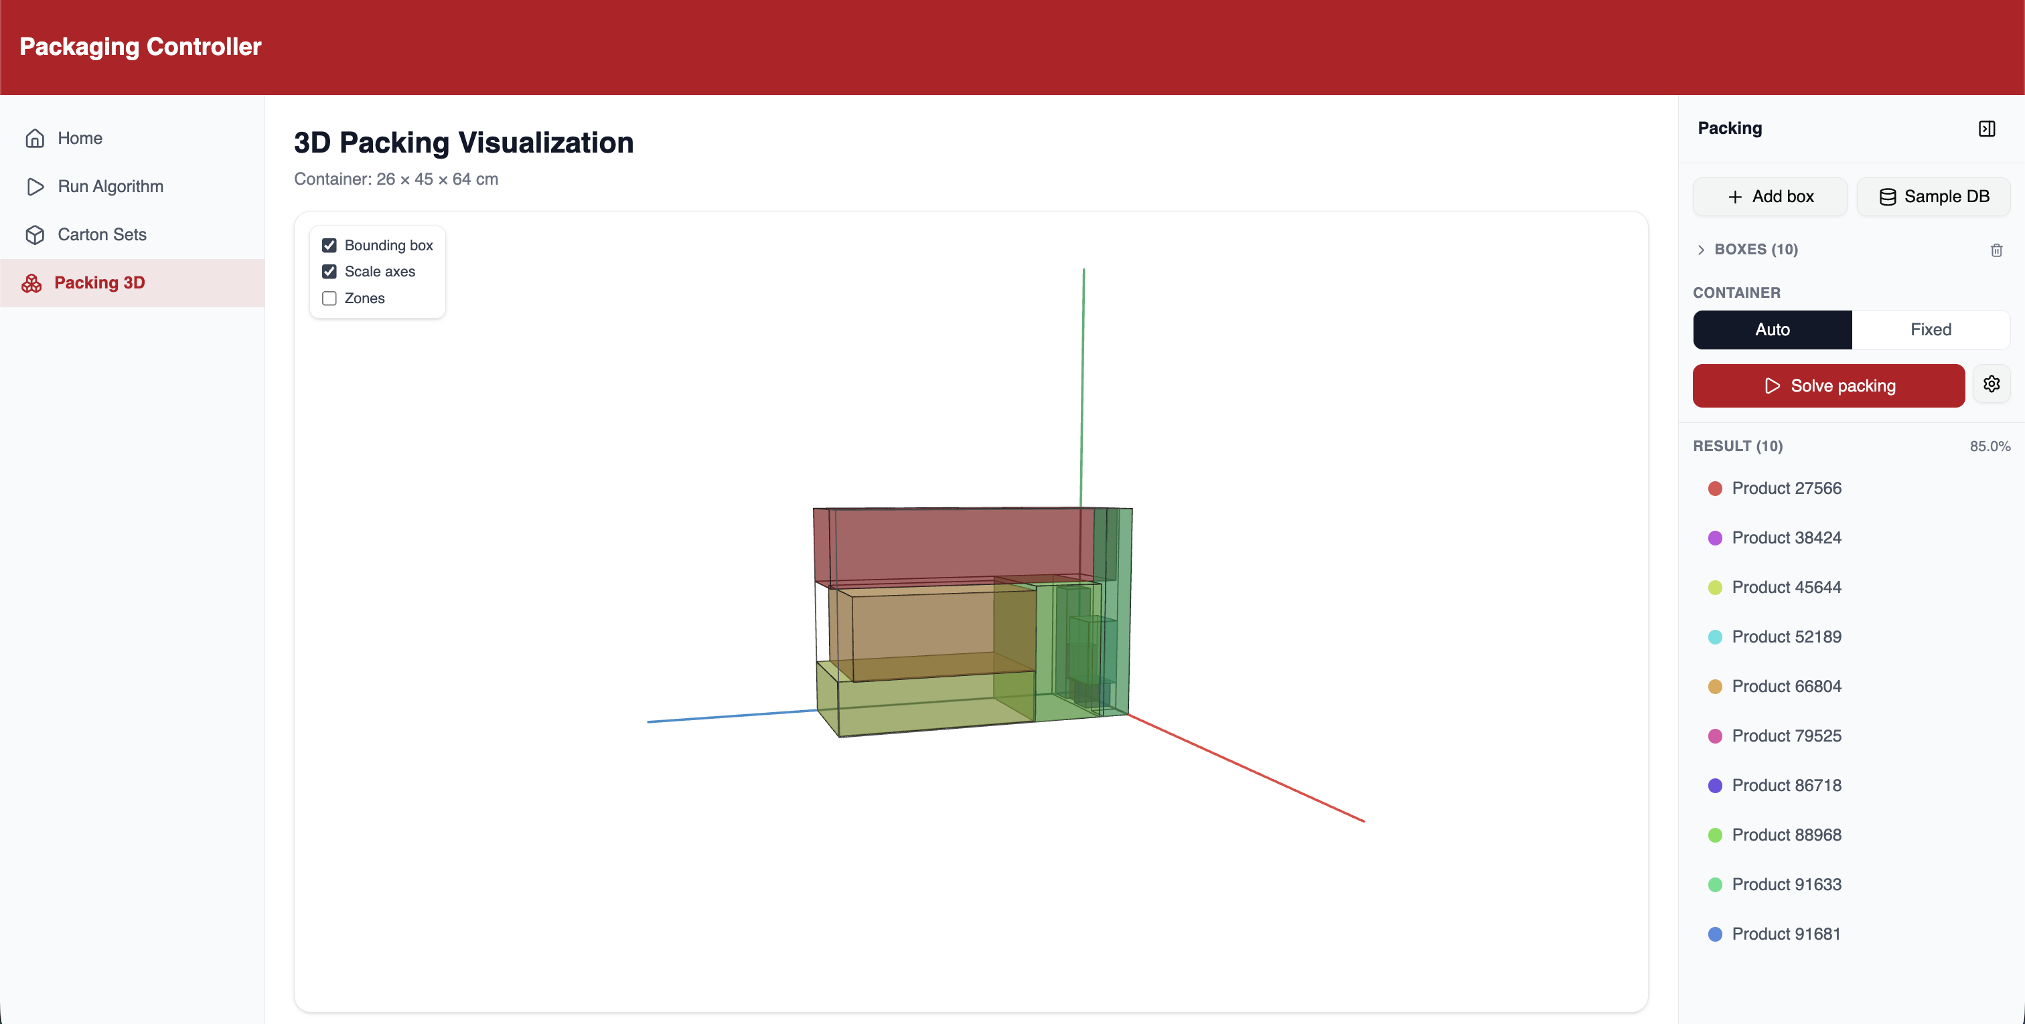
Task: Open the Home menu item
Action: (x=132, y=139)
